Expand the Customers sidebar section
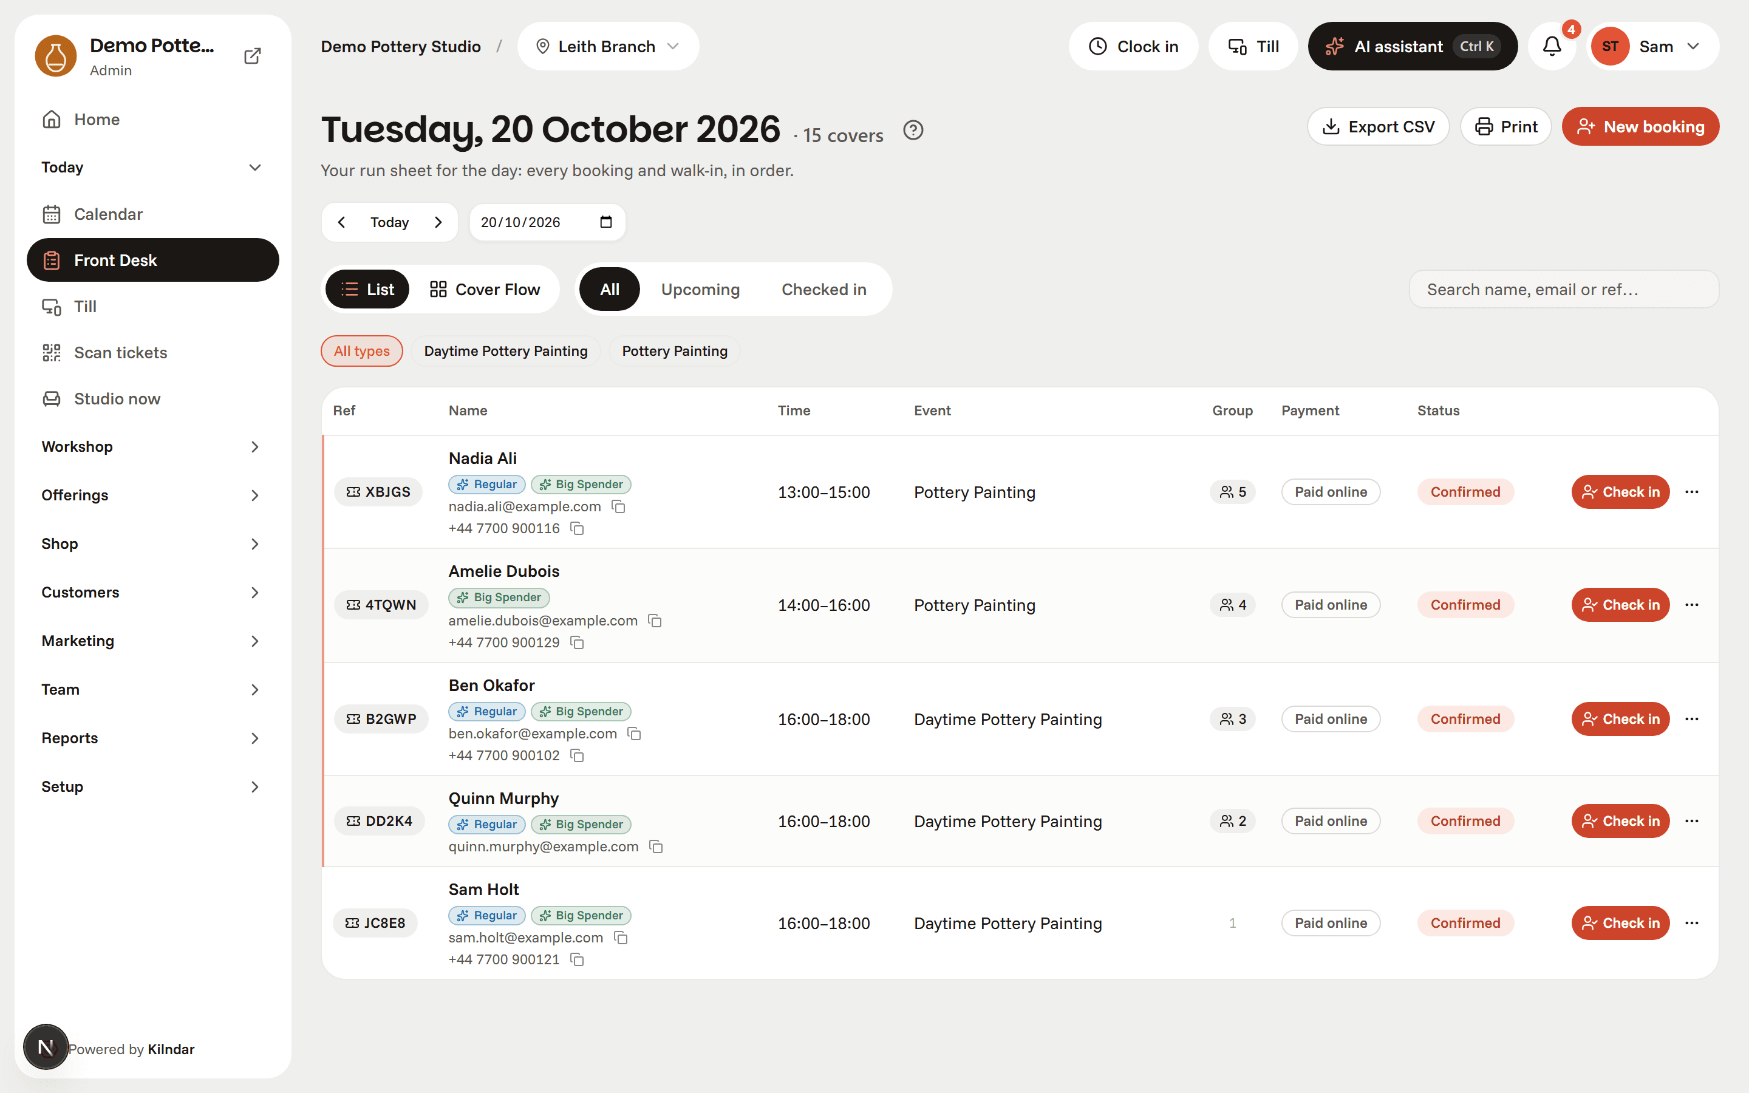1749x1093 pixels. 152,592
